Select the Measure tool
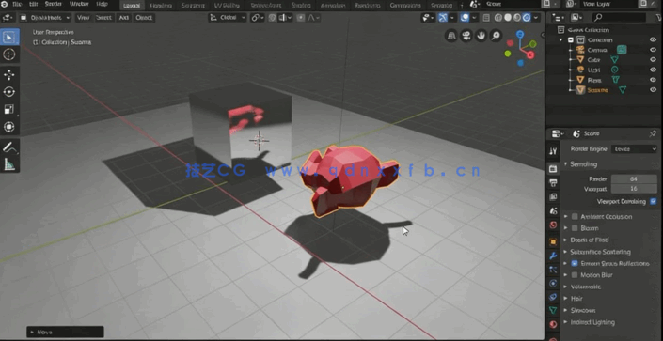The width and height of the screenshot is (663, 341). click(8, 164)
